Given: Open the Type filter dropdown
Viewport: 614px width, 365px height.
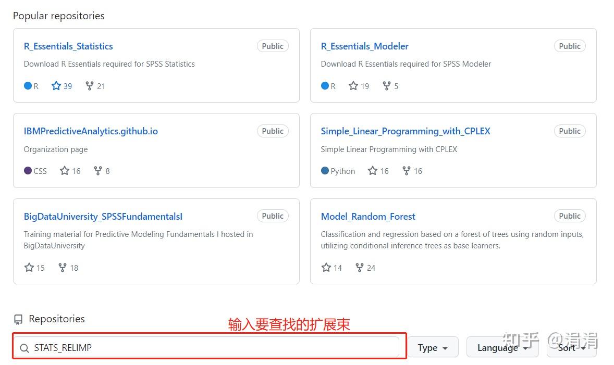Looking at the screenshot, I should pyautogui.click(x=433, y=348).
